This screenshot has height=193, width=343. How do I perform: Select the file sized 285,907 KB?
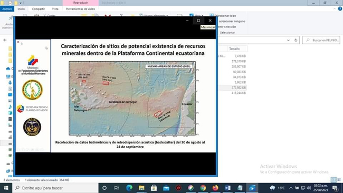pyautogui.click(x=239, y=66)
